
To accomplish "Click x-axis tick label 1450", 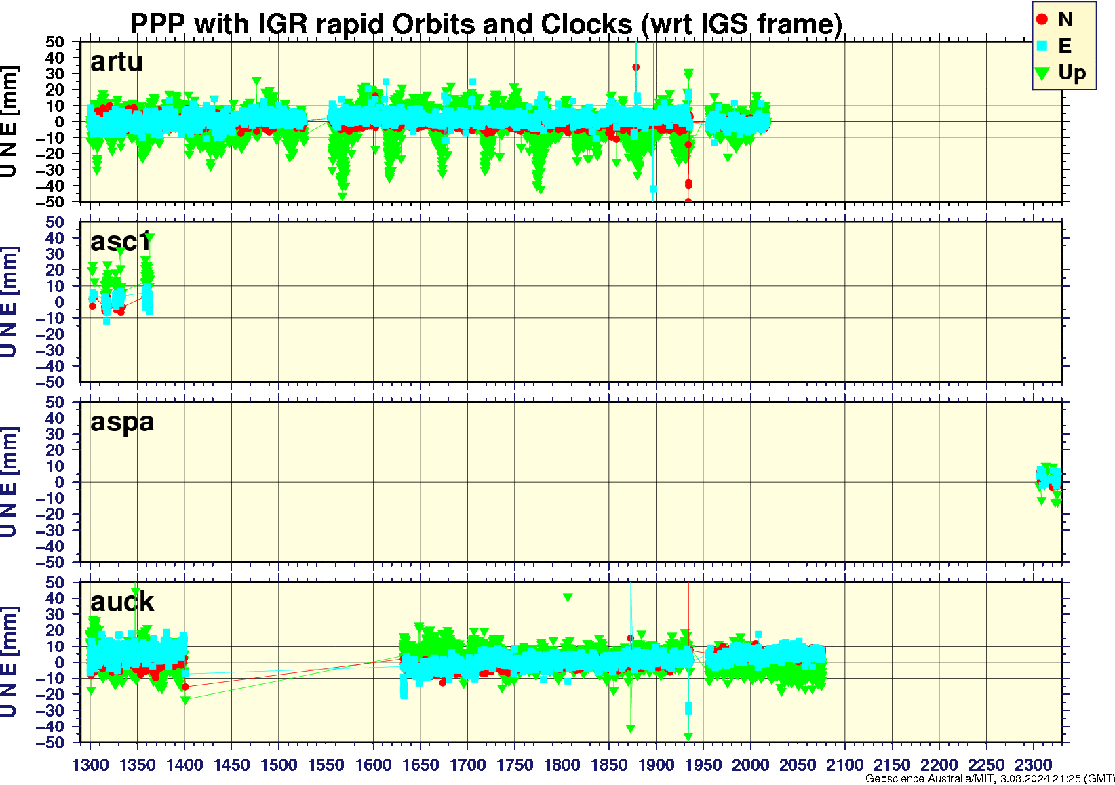I will click(232, 765).
